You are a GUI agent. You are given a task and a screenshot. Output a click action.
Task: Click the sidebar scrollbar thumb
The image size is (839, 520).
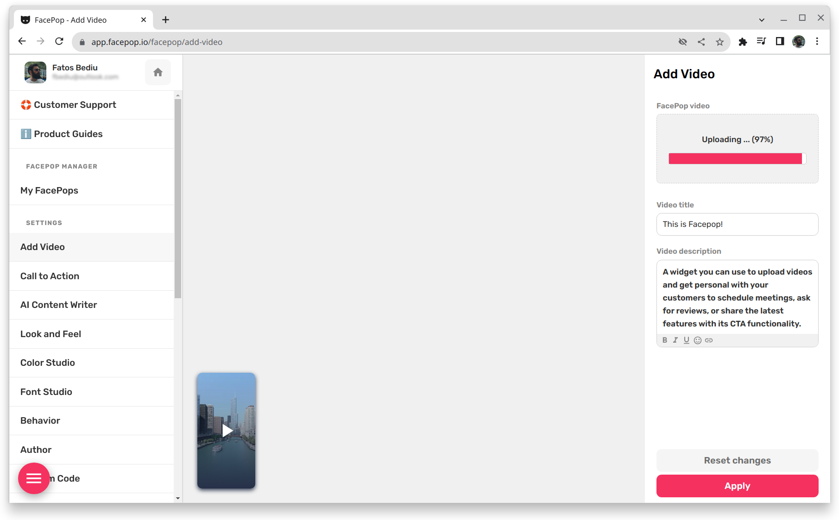pyautogui.click(x=178, y=198)
